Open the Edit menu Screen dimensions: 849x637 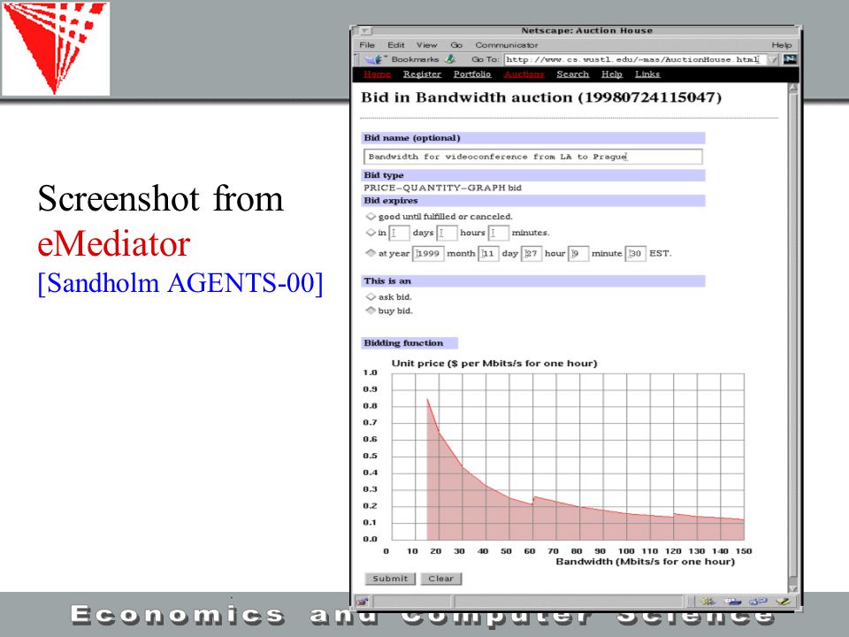(396, 45)
